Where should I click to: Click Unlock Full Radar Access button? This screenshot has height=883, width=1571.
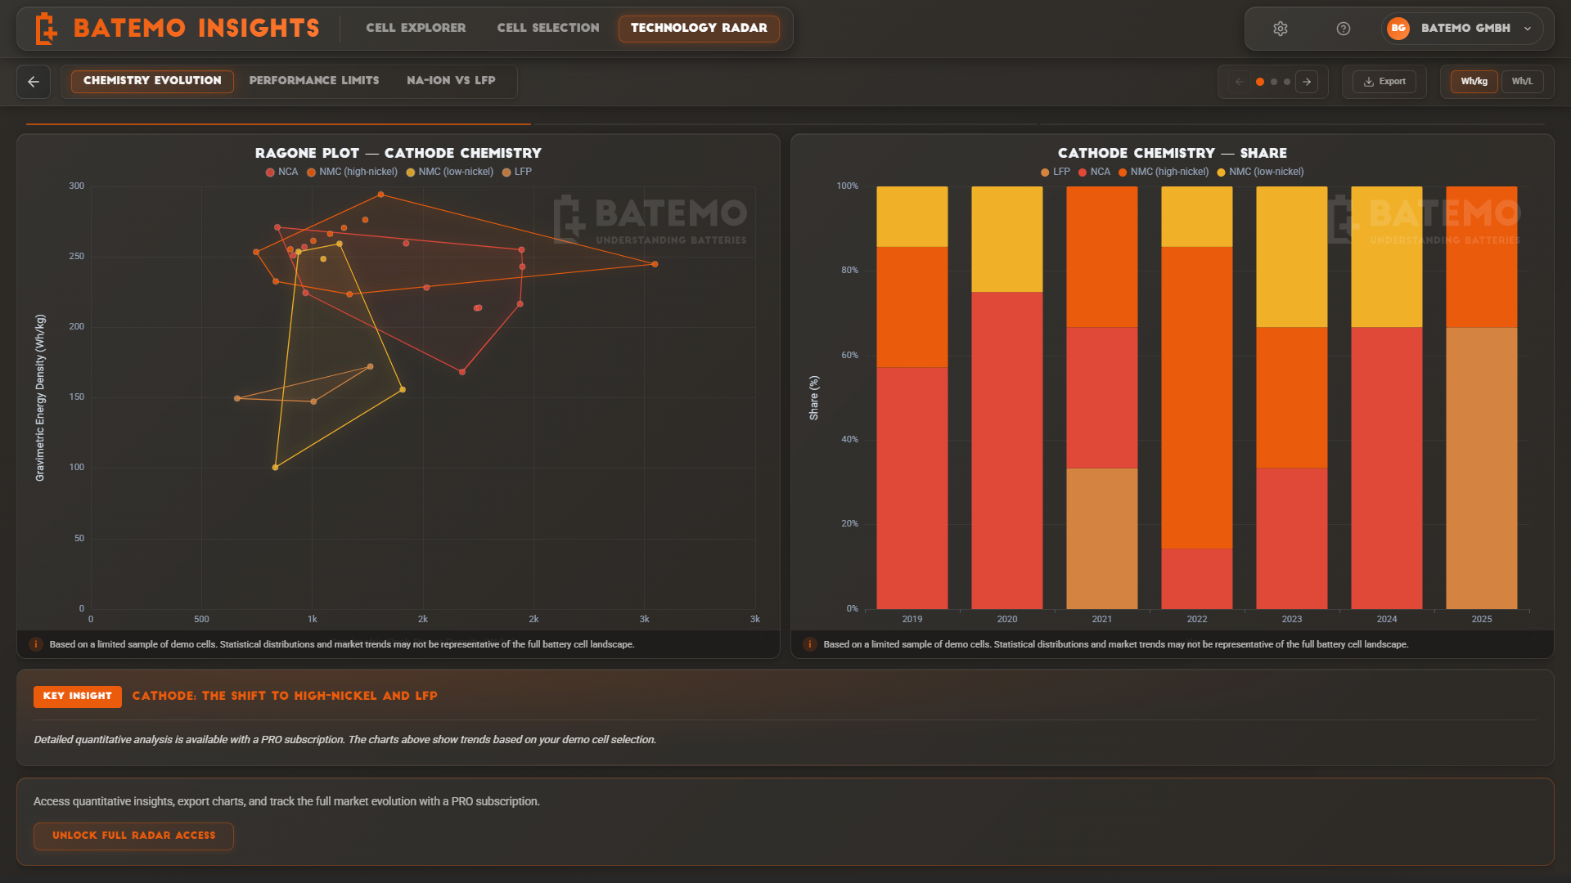coord(133,836)
